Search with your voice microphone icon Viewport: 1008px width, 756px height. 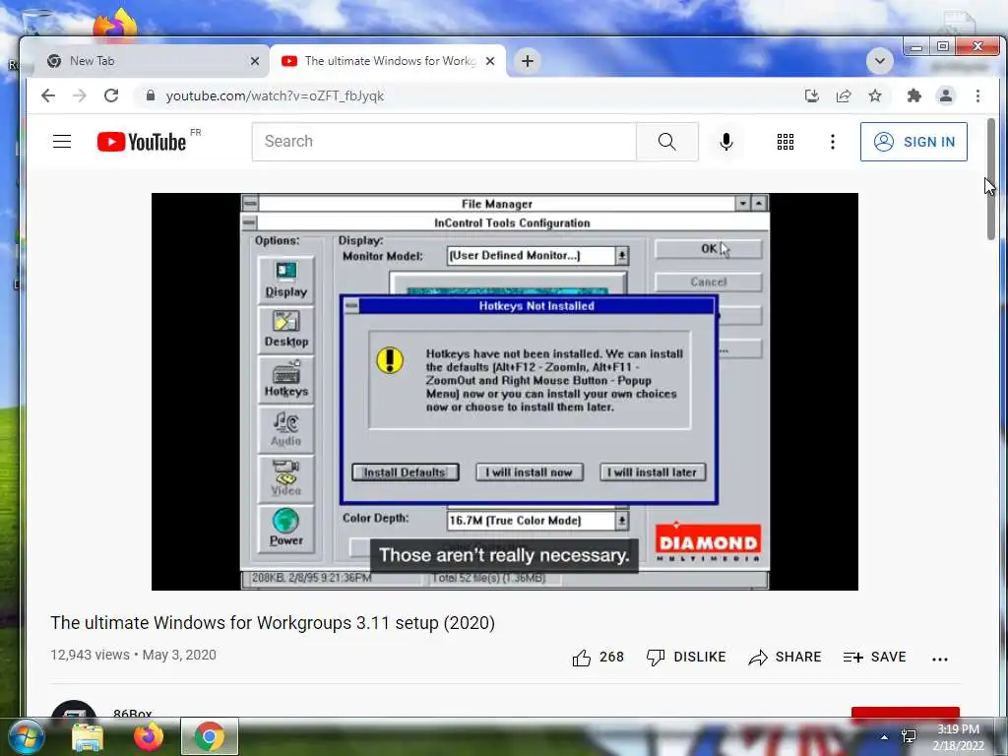[x=726, y=142]
